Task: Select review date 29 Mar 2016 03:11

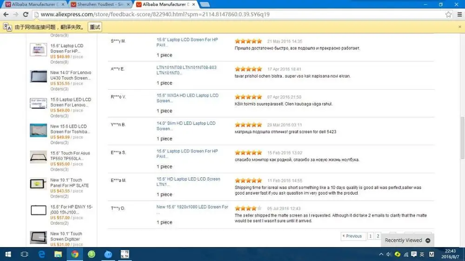Action: coord(285,125)
